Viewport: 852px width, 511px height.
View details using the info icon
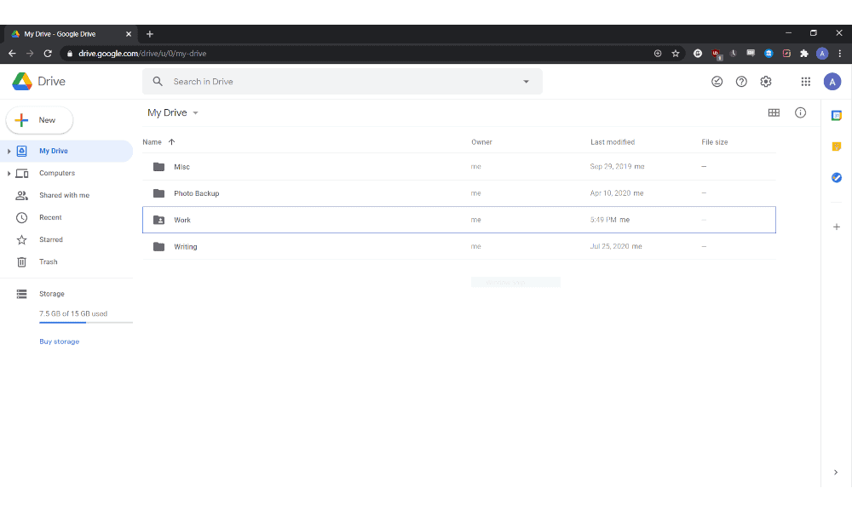click(x=799, y=112)
